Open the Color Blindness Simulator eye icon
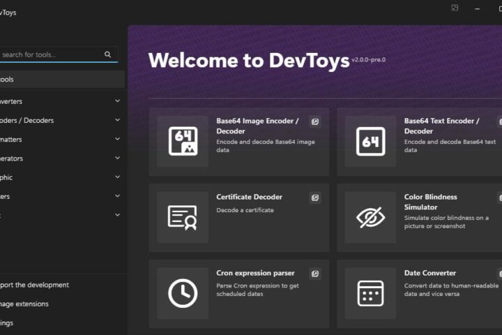The height and width of the screenshot is (335, 502). click(370, 217)
